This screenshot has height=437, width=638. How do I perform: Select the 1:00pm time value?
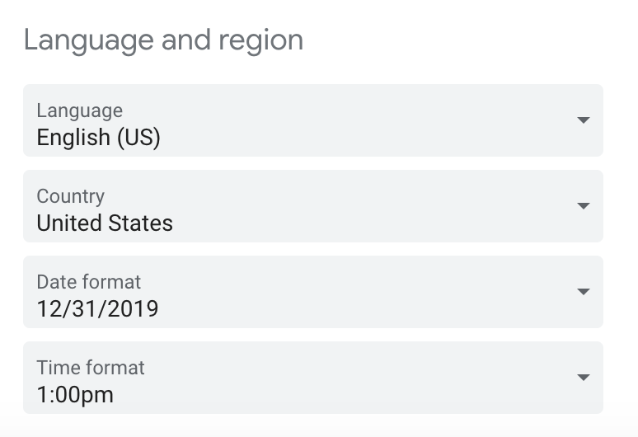tap(75, 394)
